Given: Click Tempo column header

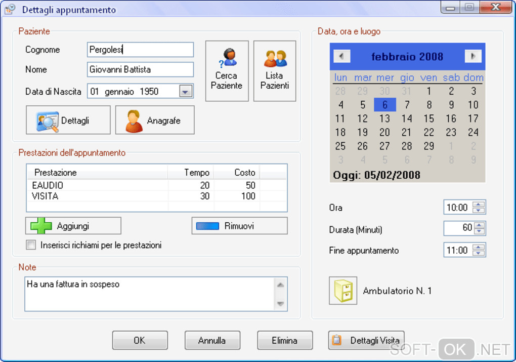Looking at the screenshot, I should [x=191, y=172].
